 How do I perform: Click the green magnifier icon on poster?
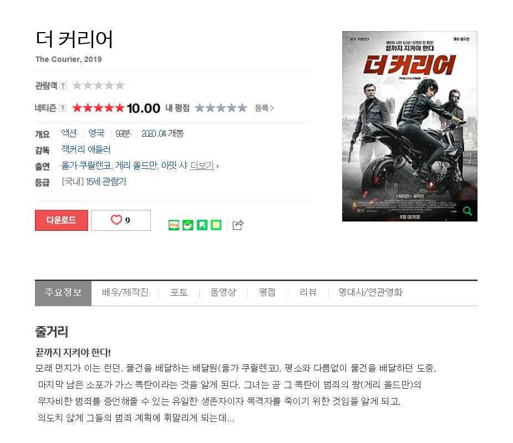467,211
